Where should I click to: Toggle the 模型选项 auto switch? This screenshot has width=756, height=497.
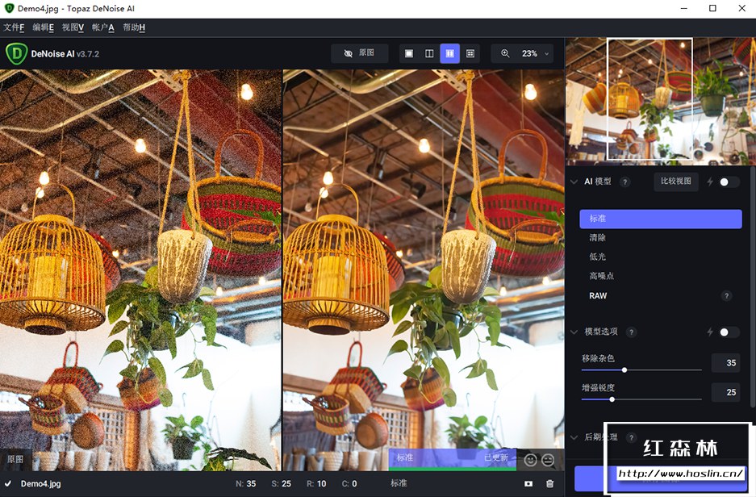(729, 332)
